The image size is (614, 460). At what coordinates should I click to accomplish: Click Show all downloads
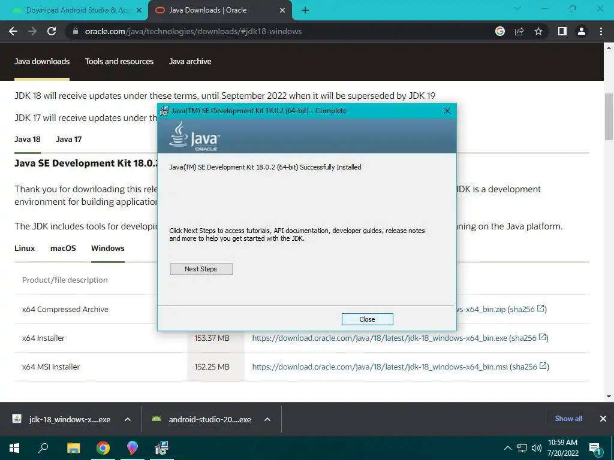pos(568,419)
